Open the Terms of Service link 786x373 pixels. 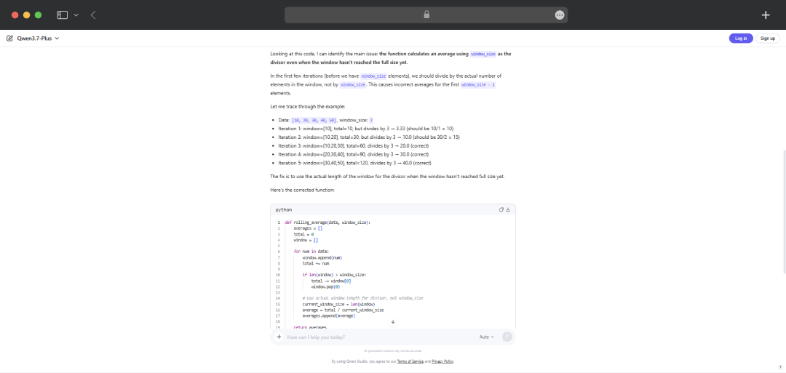[410, 361]
